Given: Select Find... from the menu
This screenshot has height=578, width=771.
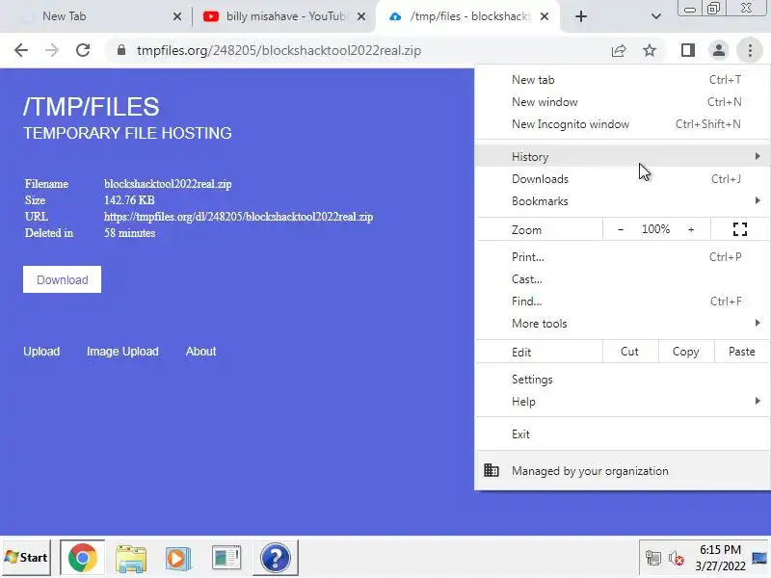Looking at the screenshot, I should (622, 302).
